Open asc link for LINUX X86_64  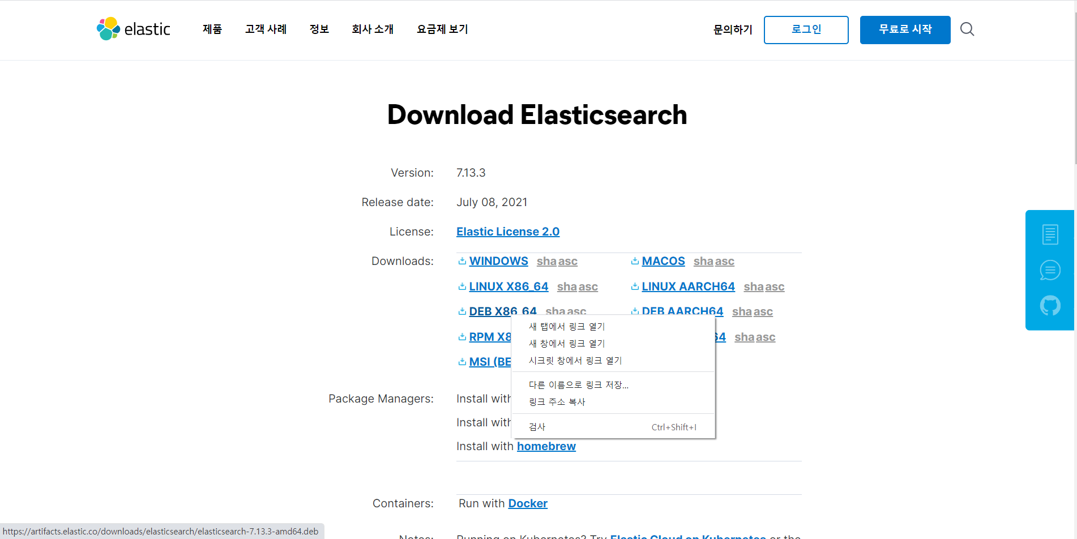coord(588,286)
